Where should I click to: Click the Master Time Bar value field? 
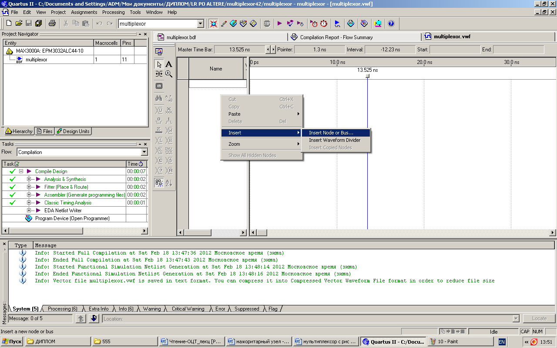[x=240, y=50]
